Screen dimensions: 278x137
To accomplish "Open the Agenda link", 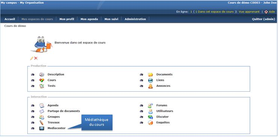I will (53, 105).
